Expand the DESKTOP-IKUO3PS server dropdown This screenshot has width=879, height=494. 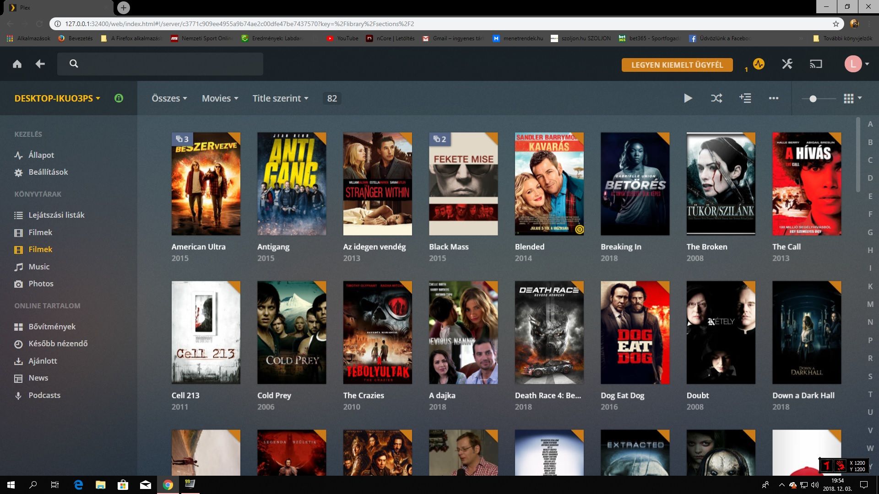(57, 98)
